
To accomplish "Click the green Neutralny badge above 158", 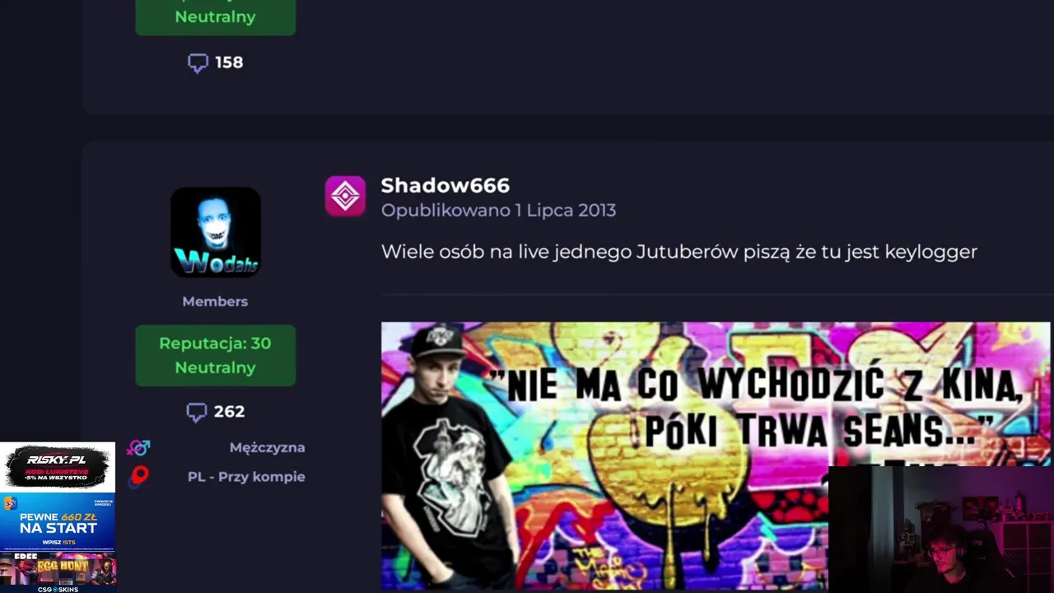I will pyautogui.click(x=216, y=16).
